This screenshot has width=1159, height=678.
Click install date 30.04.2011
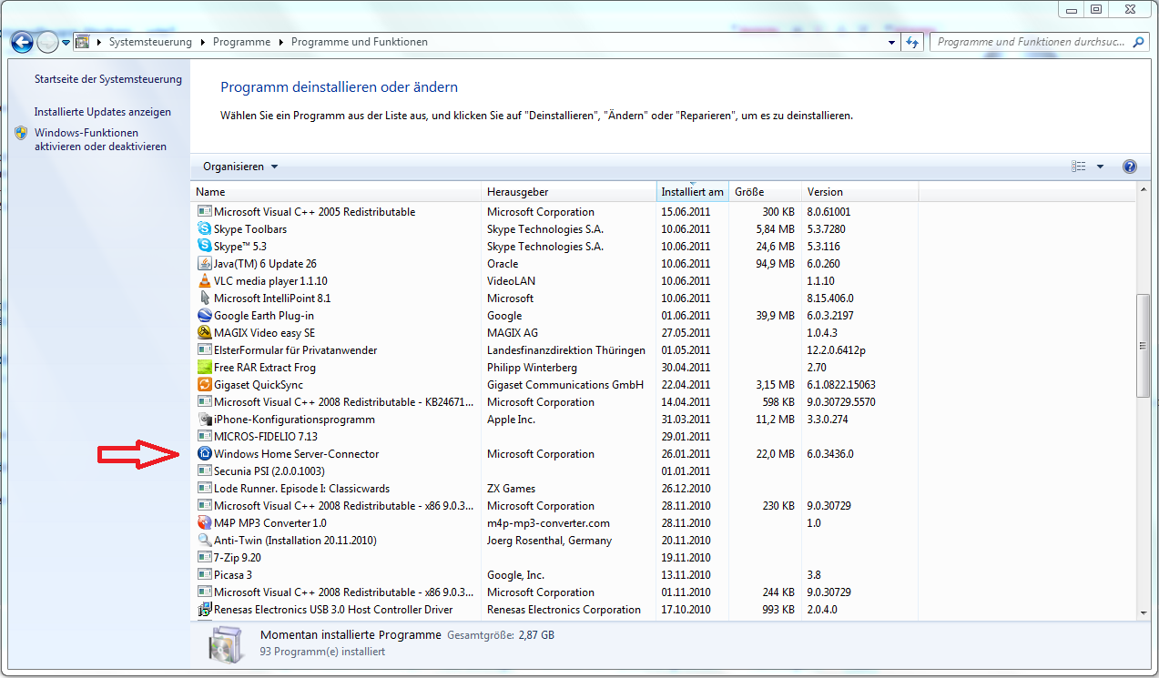(x=686, y=368)
